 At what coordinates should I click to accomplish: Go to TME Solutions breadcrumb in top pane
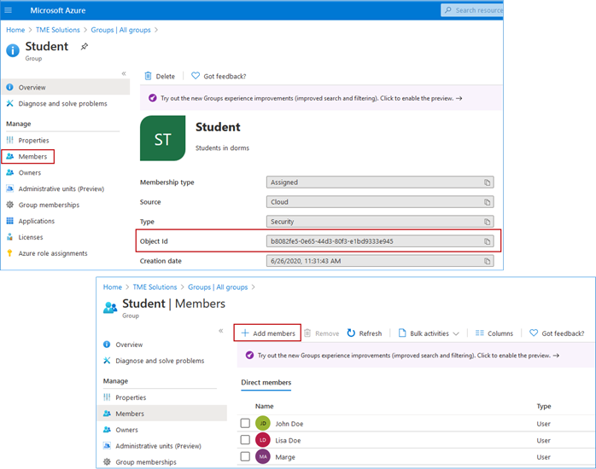point(58,30)
